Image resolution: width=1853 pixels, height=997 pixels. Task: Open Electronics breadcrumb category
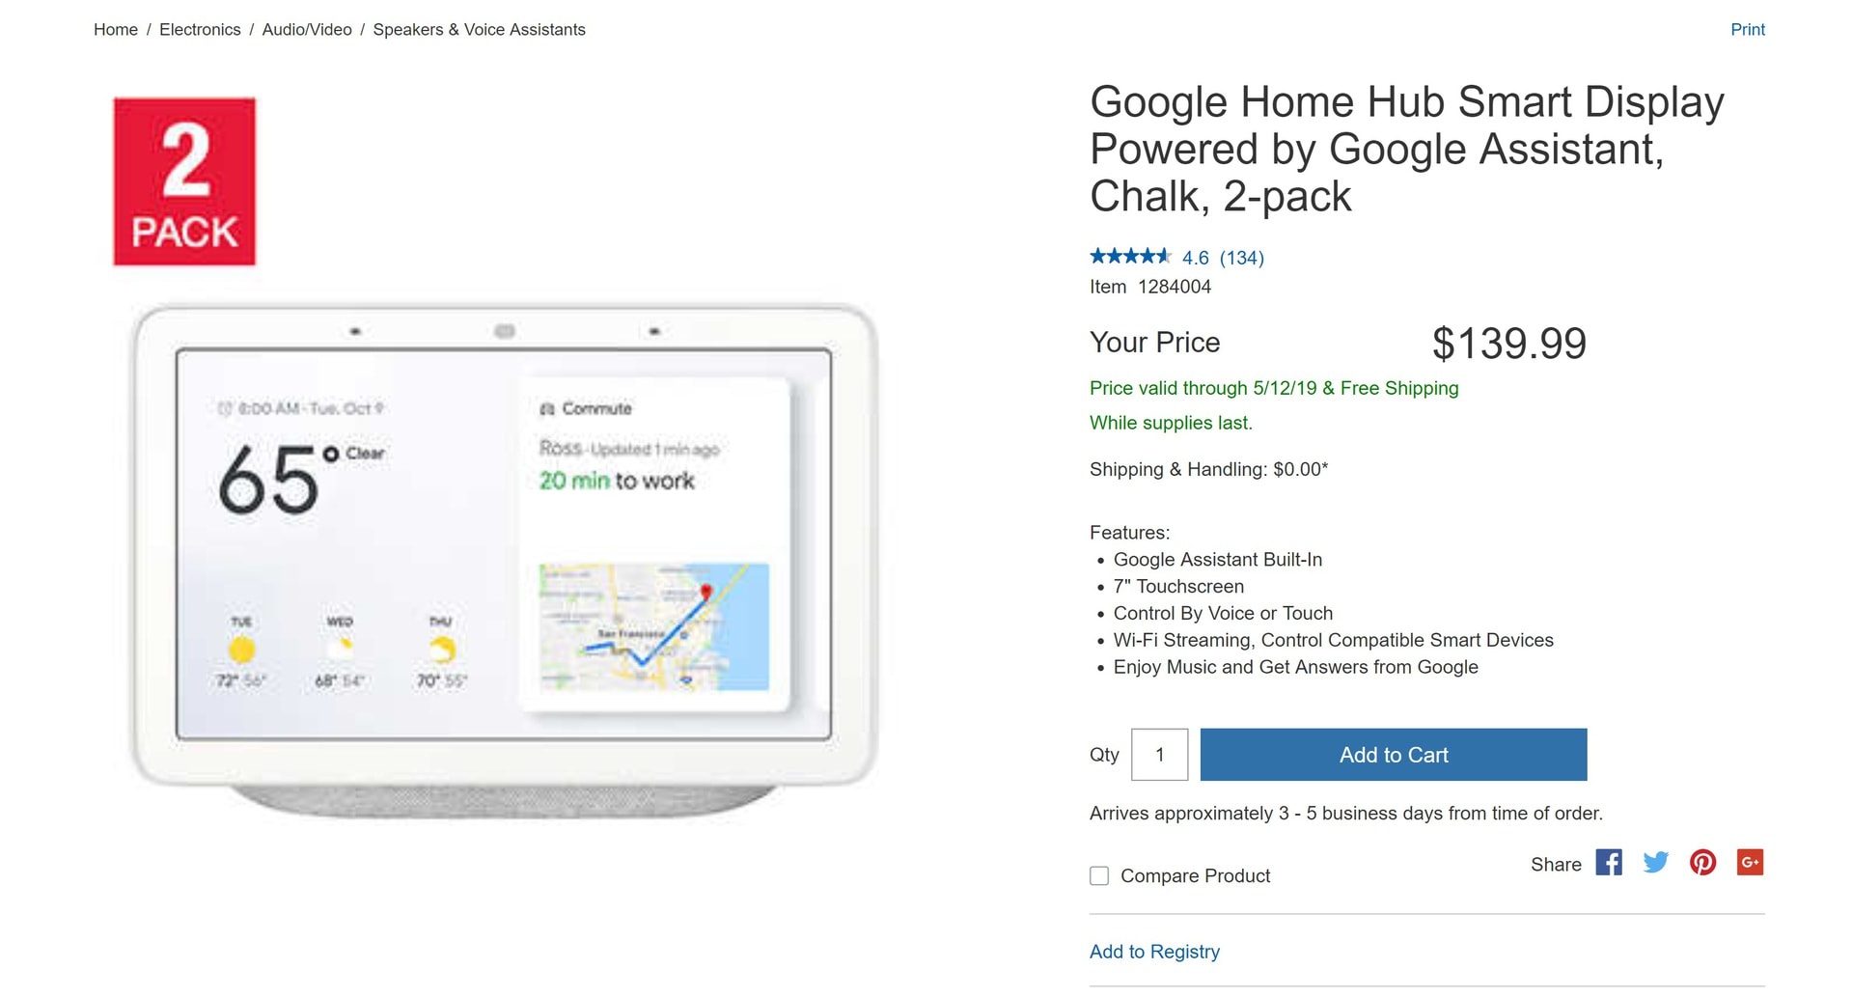point(200,30)
